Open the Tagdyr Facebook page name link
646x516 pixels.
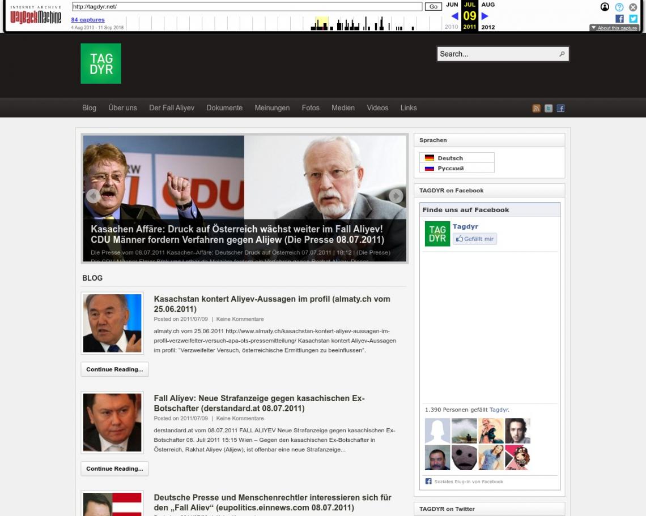pyautogui.click(x=466, y=226)
